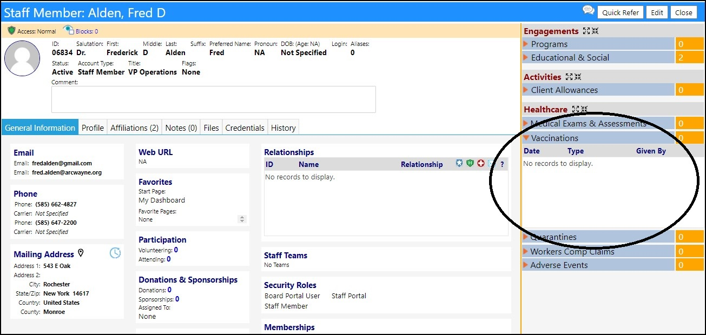Click the green H shield Relationships column icon
Screen dimensions: 706x335
tap(470, 164)
